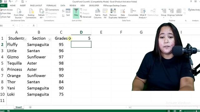Click the Existing Connections icon
This screenshot has height=112, width=200.
[x=31, y=11]
